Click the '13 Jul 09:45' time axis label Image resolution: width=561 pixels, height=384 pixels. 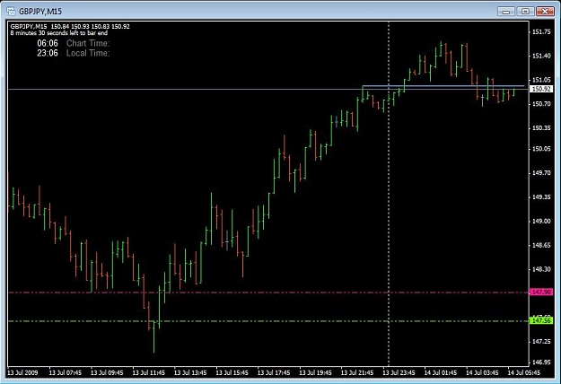[107, 372]
